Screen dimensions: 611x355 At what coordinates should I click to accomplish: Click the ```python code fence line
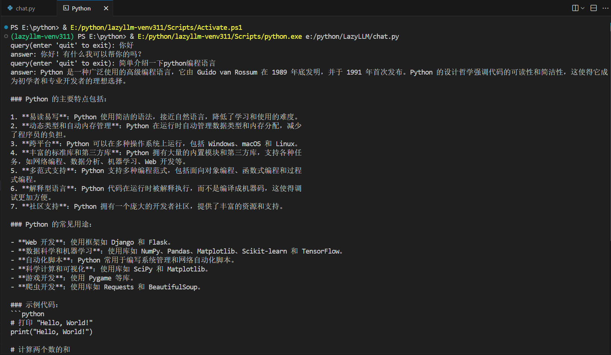point(27,314)
